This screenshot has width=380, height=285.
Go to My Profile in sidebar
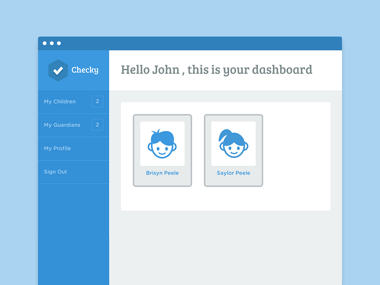click(74, 148)
